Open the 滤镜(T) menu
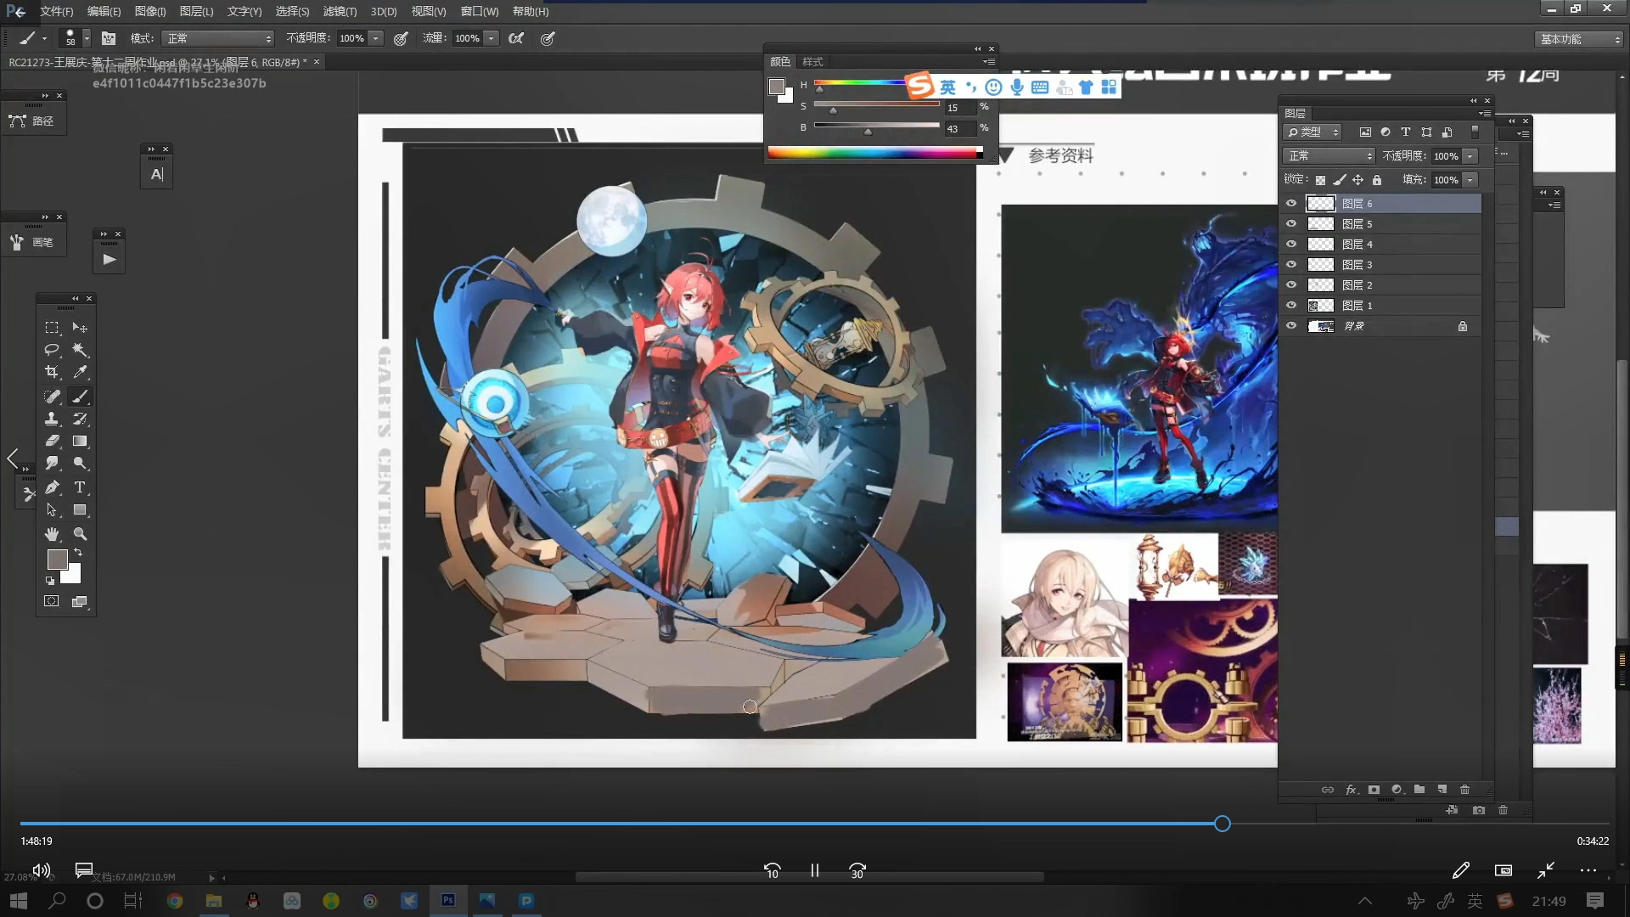 click(340, 11)
